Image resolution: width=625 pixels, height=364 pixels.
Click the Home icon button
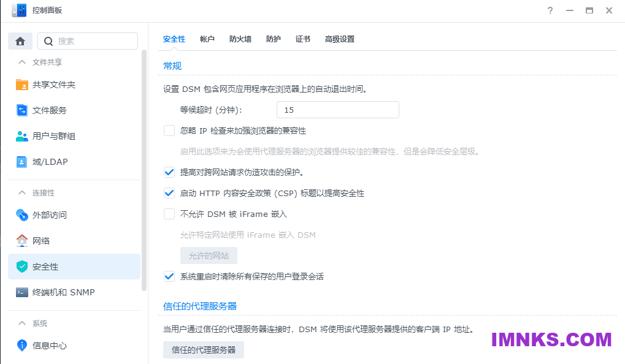20,41
